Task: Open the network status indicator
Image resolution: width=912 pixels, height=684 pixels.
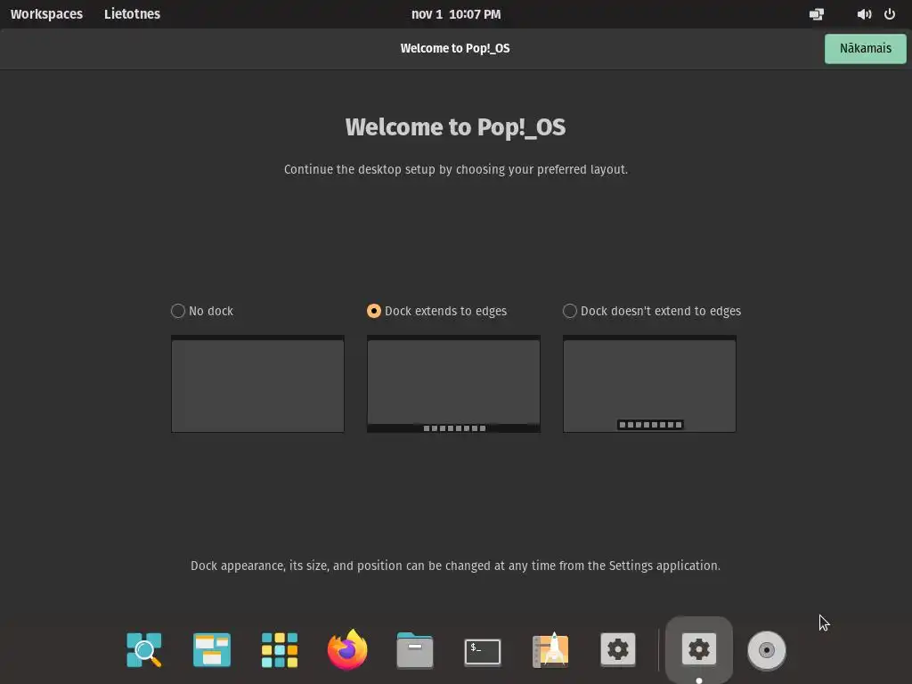Action: point(817,14)
